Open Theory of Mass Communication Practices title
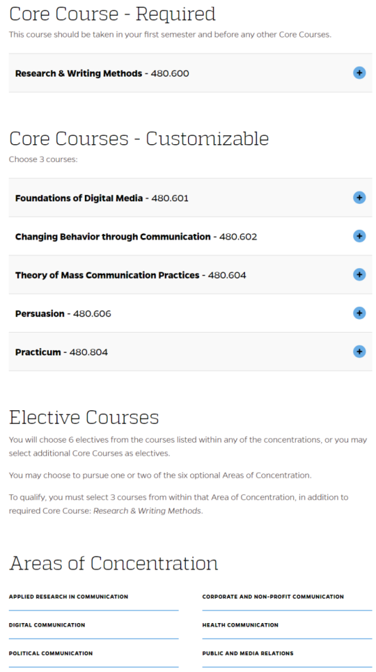 tap(107, 275)
